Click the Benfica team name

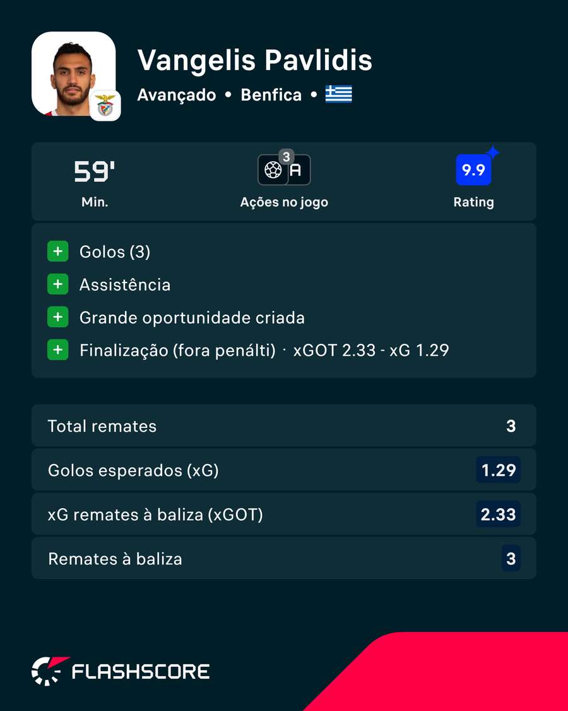tap(271, 95)
